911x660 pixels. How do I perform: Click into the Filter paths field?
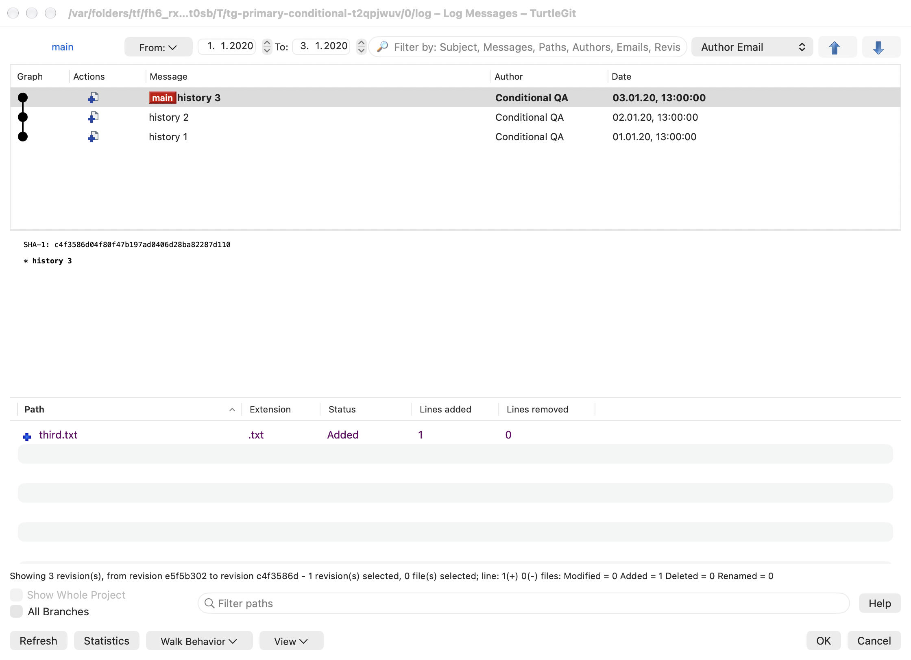(x=523, y=603)
